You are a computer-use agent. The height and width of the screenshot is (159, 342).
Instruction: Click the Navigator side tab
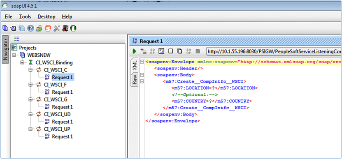(x=5, y=49)
